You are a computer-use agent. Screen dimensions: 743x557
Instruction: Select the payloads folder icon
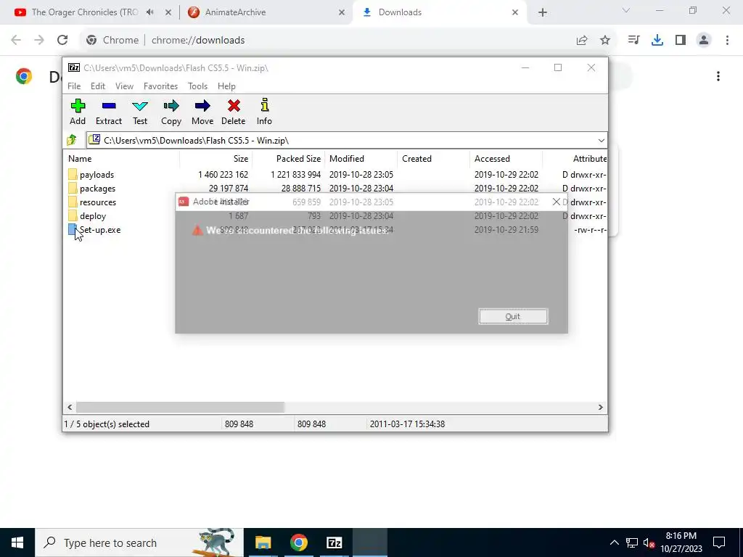73,174
